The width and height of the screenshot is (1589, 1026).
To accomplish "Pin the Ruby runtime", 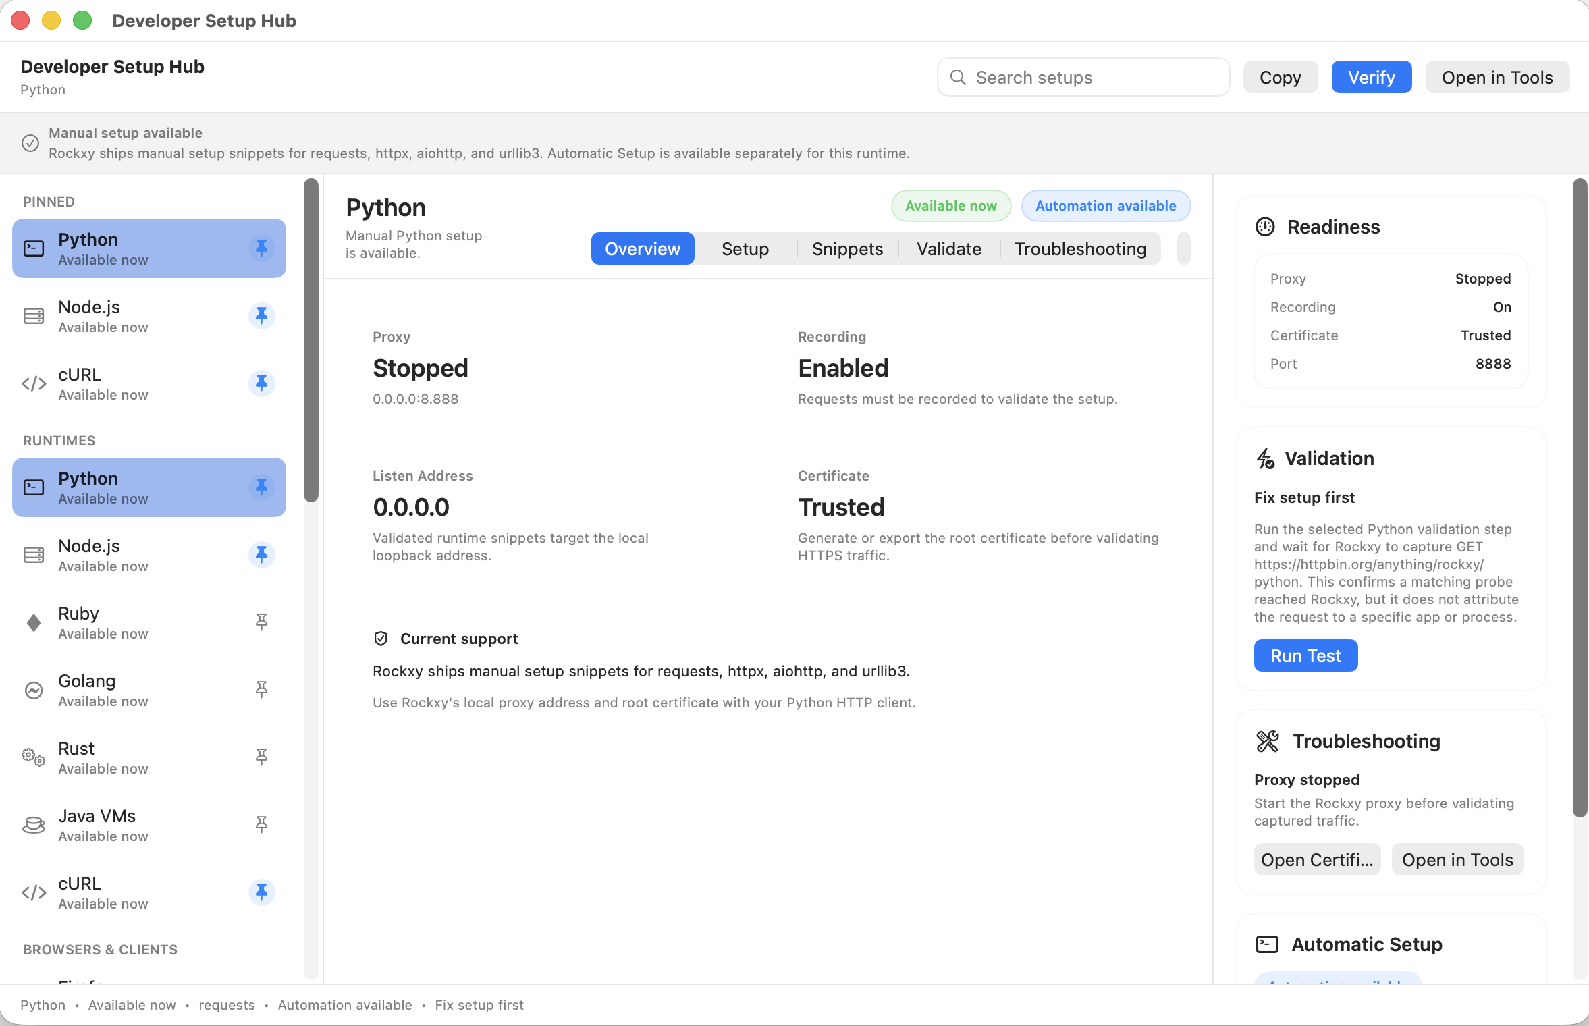I will click(x=261, y=622).
